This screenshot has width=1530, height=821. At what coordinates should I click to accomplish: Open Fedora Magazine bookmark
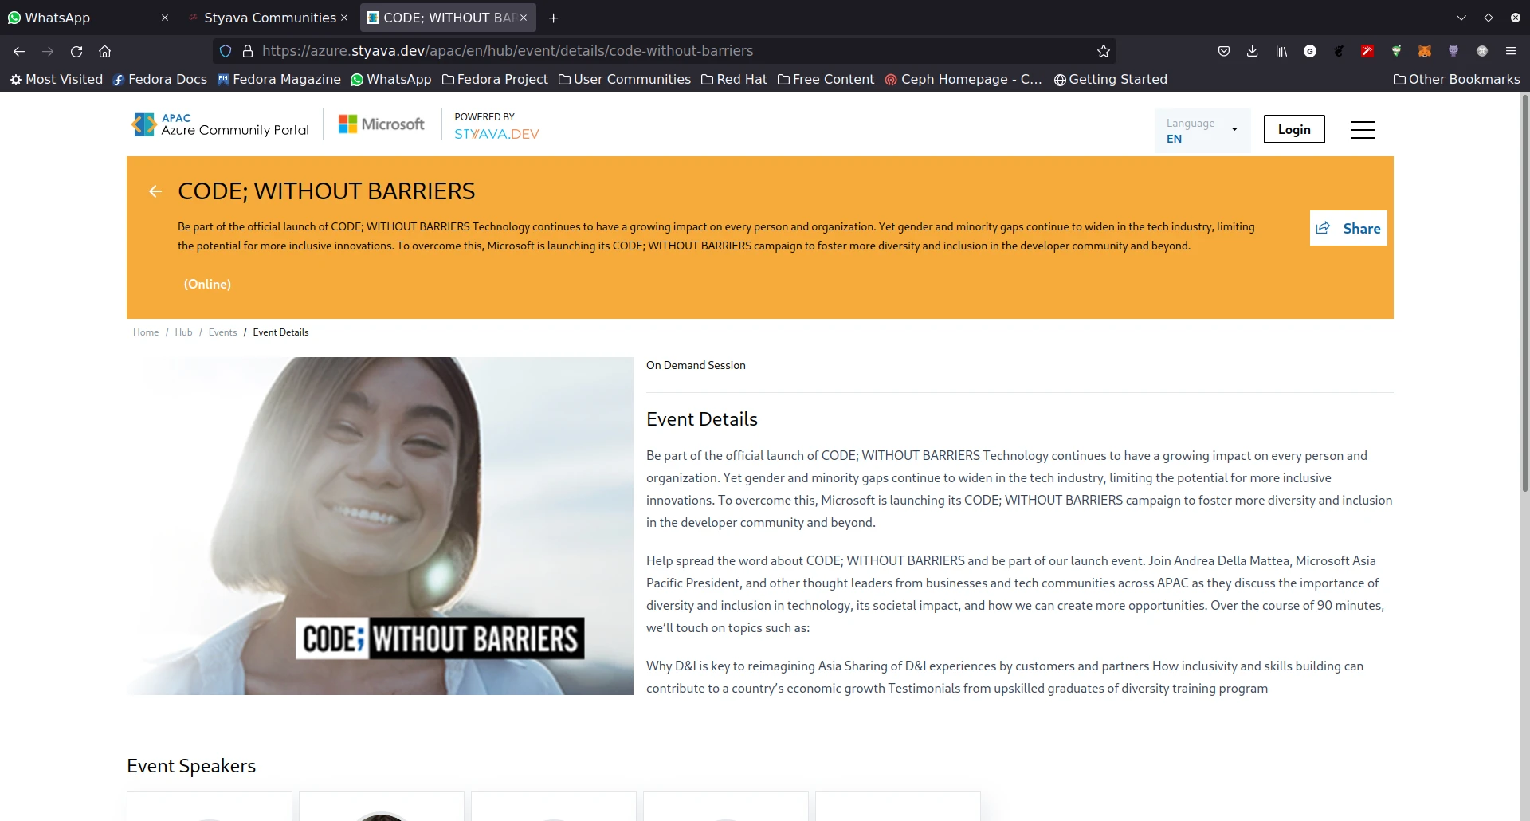point(279,80)
